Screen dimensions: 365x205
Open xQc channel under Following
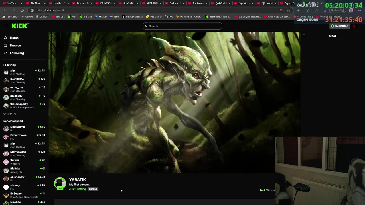click(24, 72)
